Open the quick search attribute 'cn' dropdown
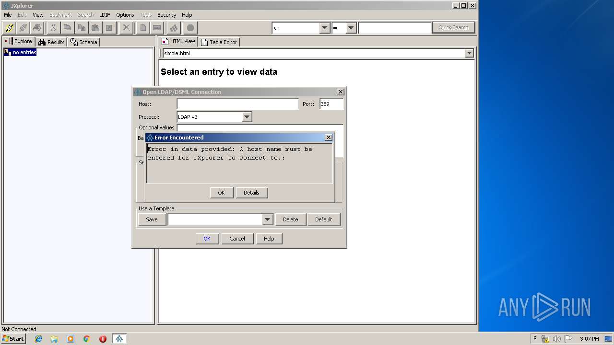 [325, 28]
